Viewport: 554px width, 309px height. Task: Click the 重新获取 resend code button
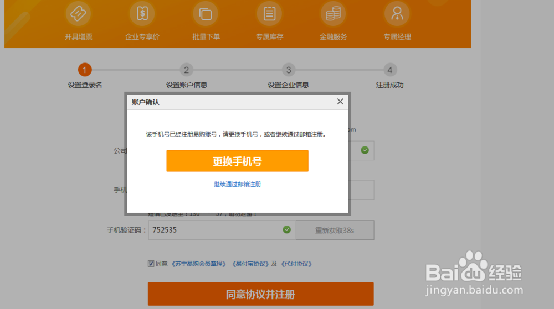pos(335,230)
